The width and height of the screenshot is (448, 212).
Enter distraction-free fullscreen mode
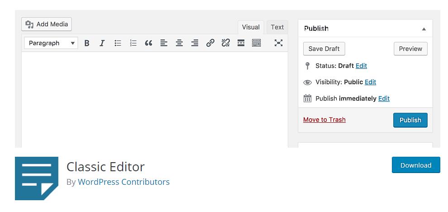coord(278,43)
